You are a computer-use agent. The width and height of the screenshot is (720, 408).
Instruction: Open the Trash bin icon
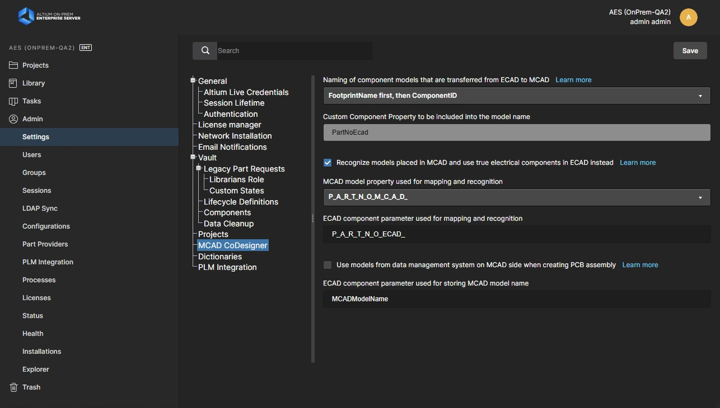point(13,387)
